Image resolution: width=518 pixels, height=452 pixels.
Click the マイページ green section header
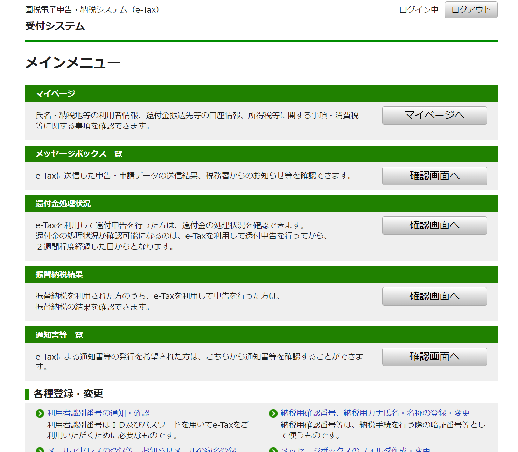(55, 94)
